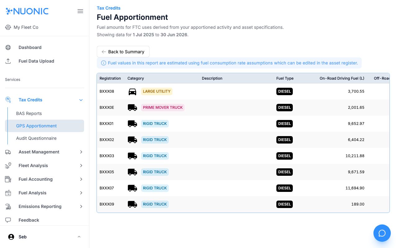This screenshot has height=248, width=397.
Task: Click the My Fleet Co organisation icon
Action: pos(8,27)
